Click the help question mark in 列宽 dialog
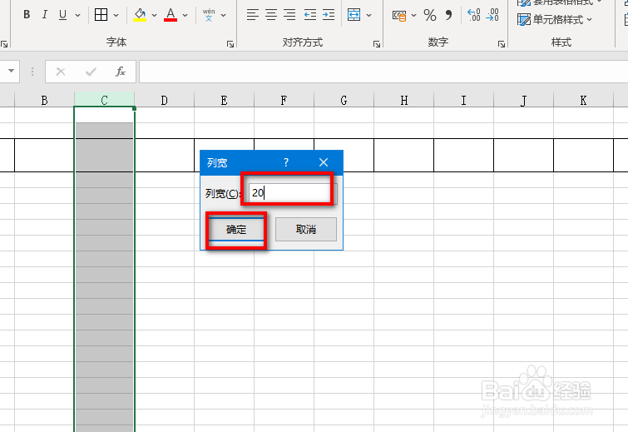The width and height of the screenshot is (628, 432). [x=286, y=162]
